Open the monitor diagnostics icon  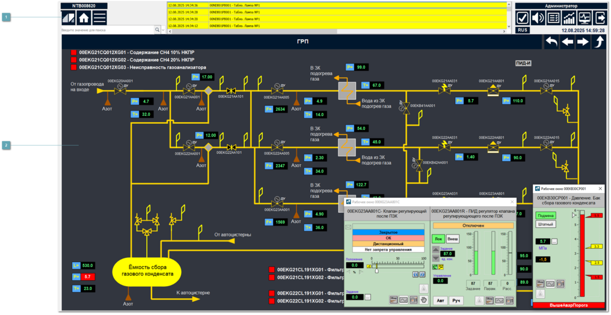tap(584, 17)
